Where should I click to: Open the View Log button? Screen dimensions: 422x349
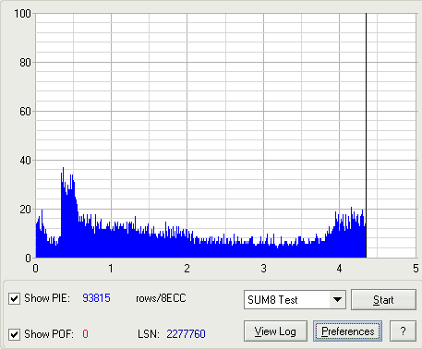tap(275, 331)
